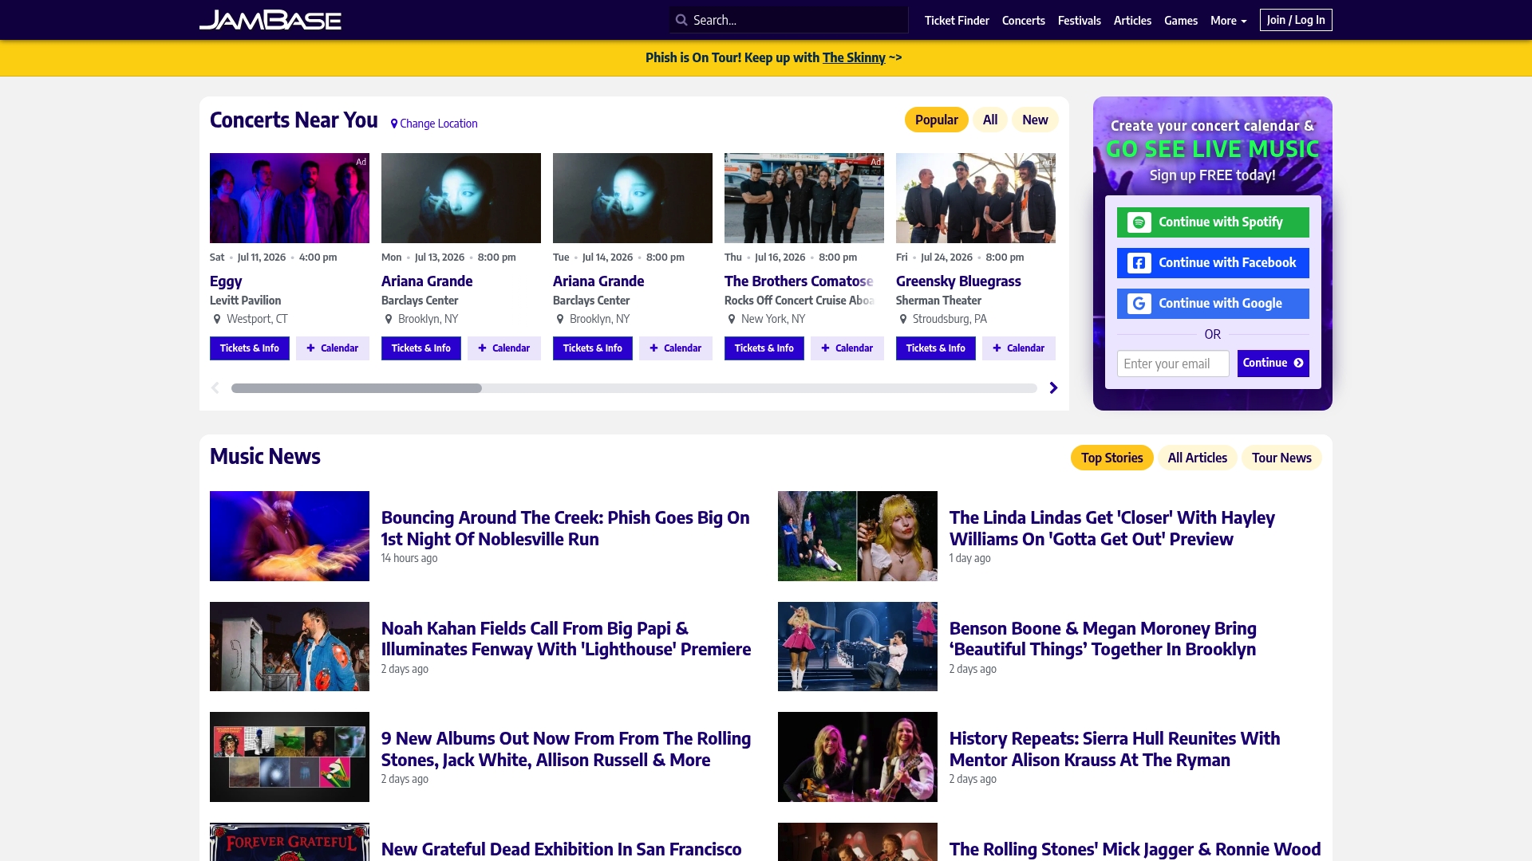The image size is (1532, 861).
Task: Open the Phish Noblesville article thumbnail
Action: pos(289,536)
